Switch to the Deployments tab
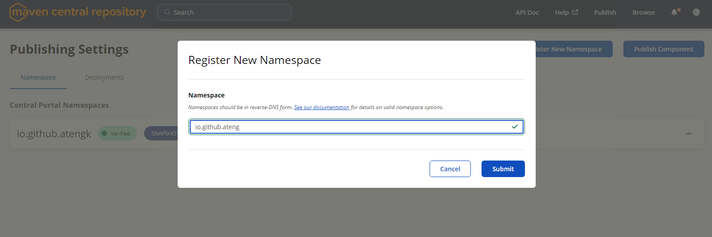Screen dimensions: 712x237 [x=104, y=77]
